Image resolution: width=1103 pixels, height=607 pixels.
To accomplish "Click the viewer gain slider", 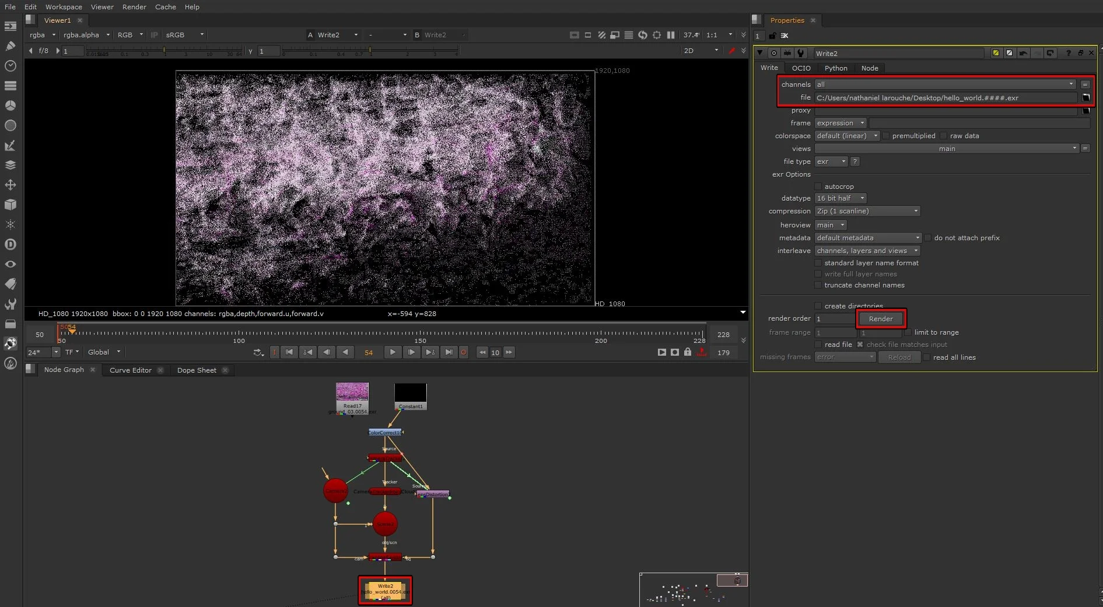I will click(x=163, y=51).
